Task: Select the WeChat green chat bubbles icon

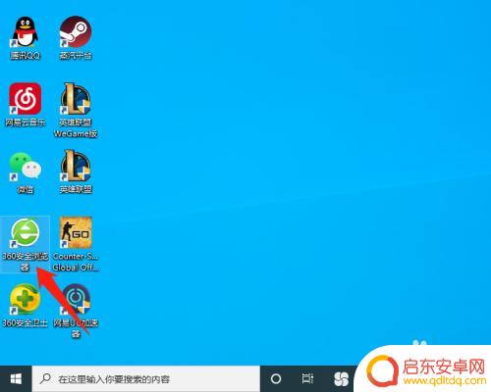Action: [26, 166]
